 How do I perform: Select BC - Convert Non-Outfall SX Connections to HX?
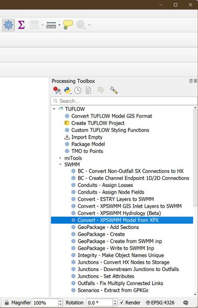(x=130, y=171)
